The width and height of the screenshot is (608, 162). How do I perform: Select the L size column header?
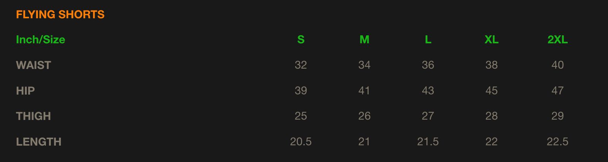428,39
